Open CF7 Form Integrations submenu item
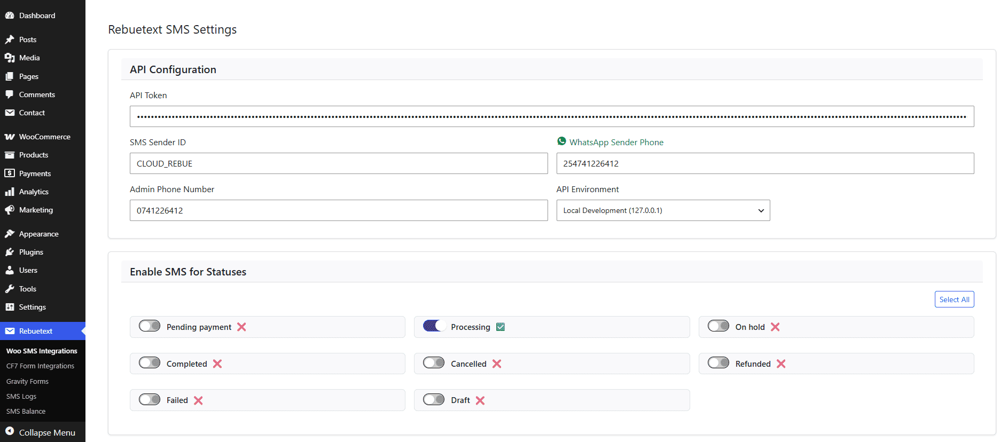 [40, 366]
